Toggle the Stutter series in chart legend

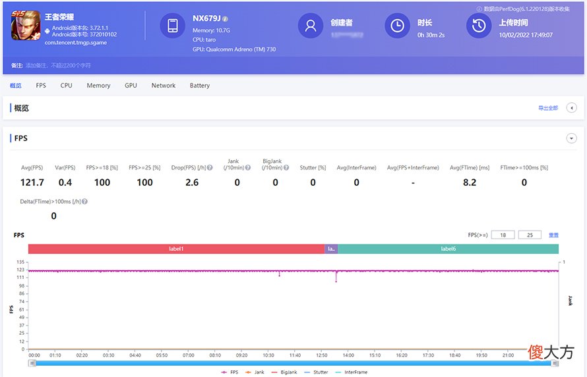point(317,372)
